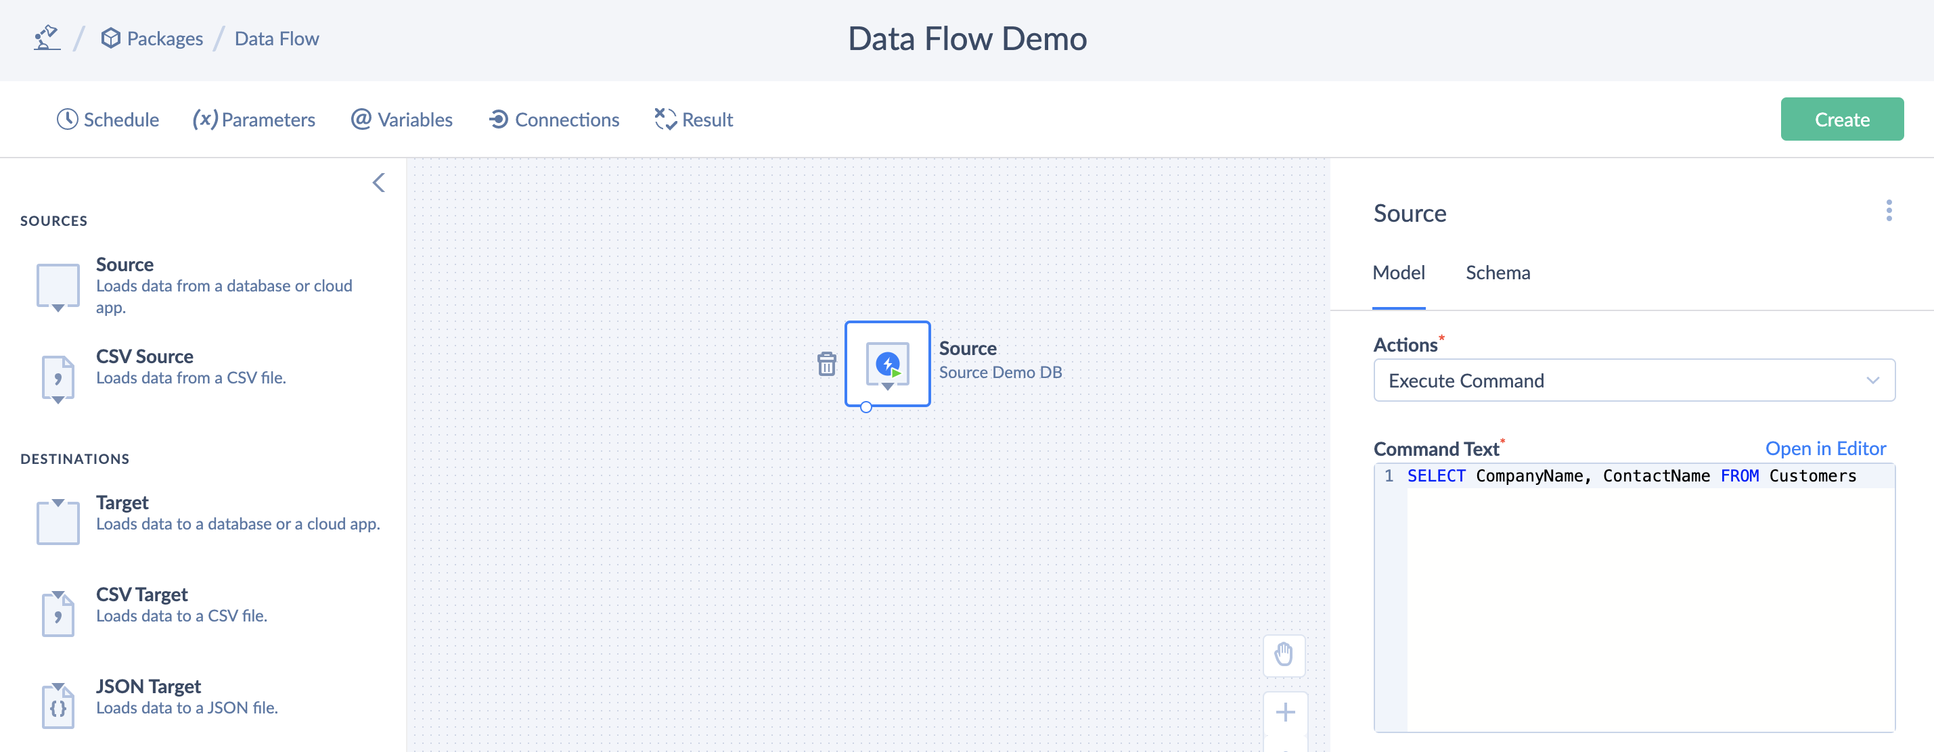Screen dimensions: 1934x752
Task: Select the CSV Target component icon
Action: [58, 613]
